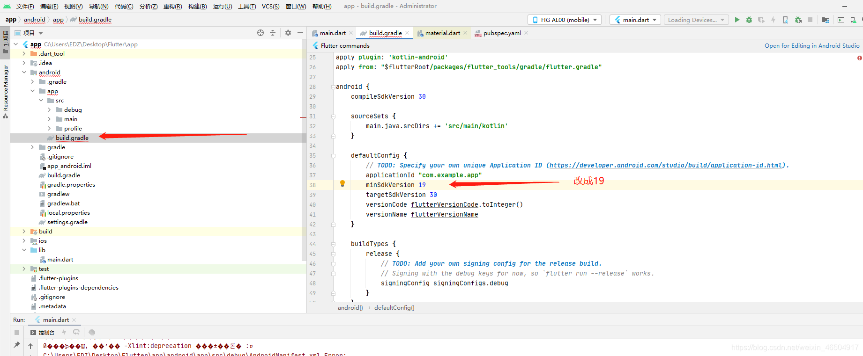Image resolution: width=863 pixels, height=356 pixels.
Task: Open the Loading Devices dropdown
Action: click(x=696, y=20)
